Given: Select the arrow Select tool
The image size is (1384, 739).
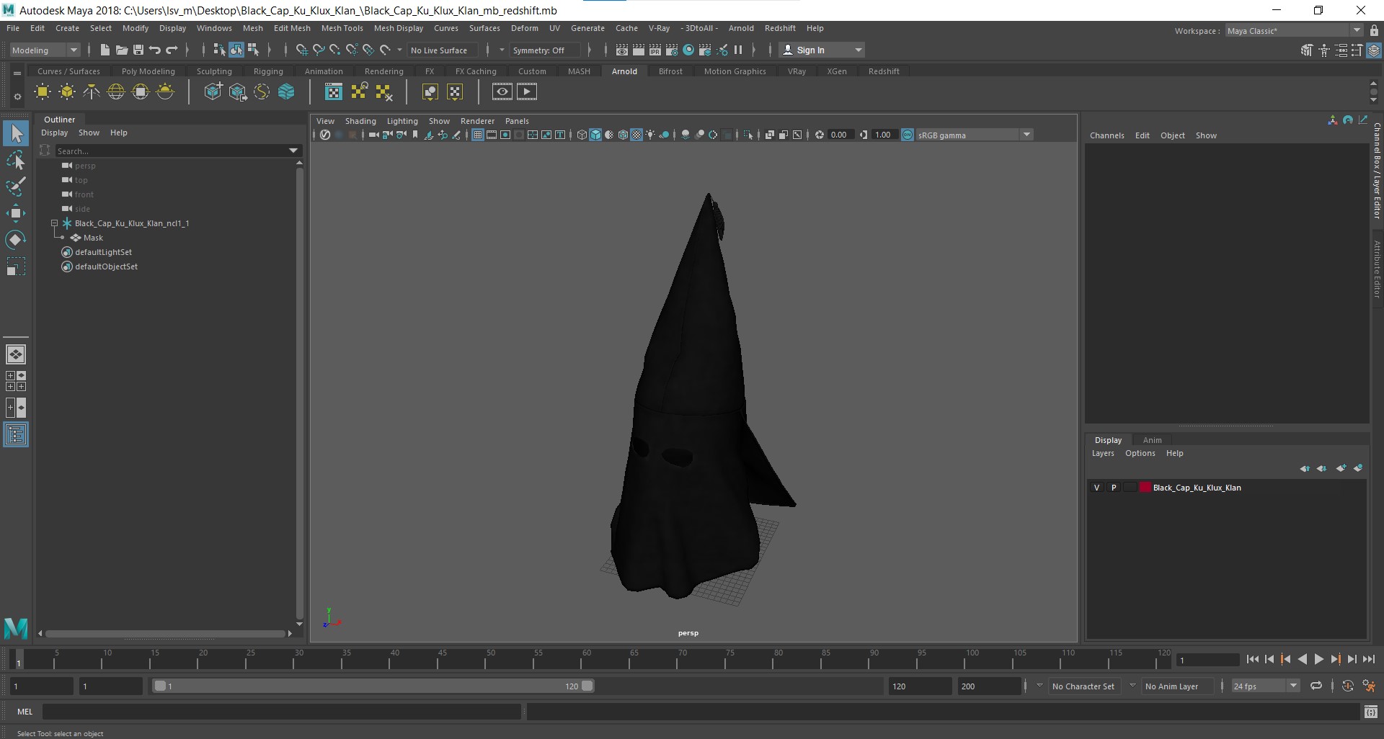Looking at the screenshot, I should point(16,134).
